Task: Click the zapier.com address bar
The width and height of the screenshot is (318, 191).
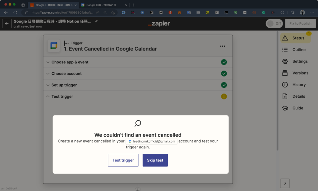Action: [x=62, y=12]
